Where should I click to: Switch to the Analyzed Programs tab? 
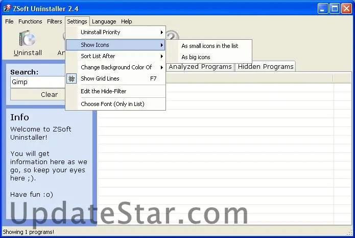[200, 67]
